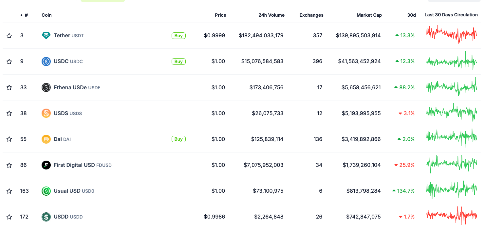
Task: Sort coins by Market Cap header
Action: [x=369, y=15]
